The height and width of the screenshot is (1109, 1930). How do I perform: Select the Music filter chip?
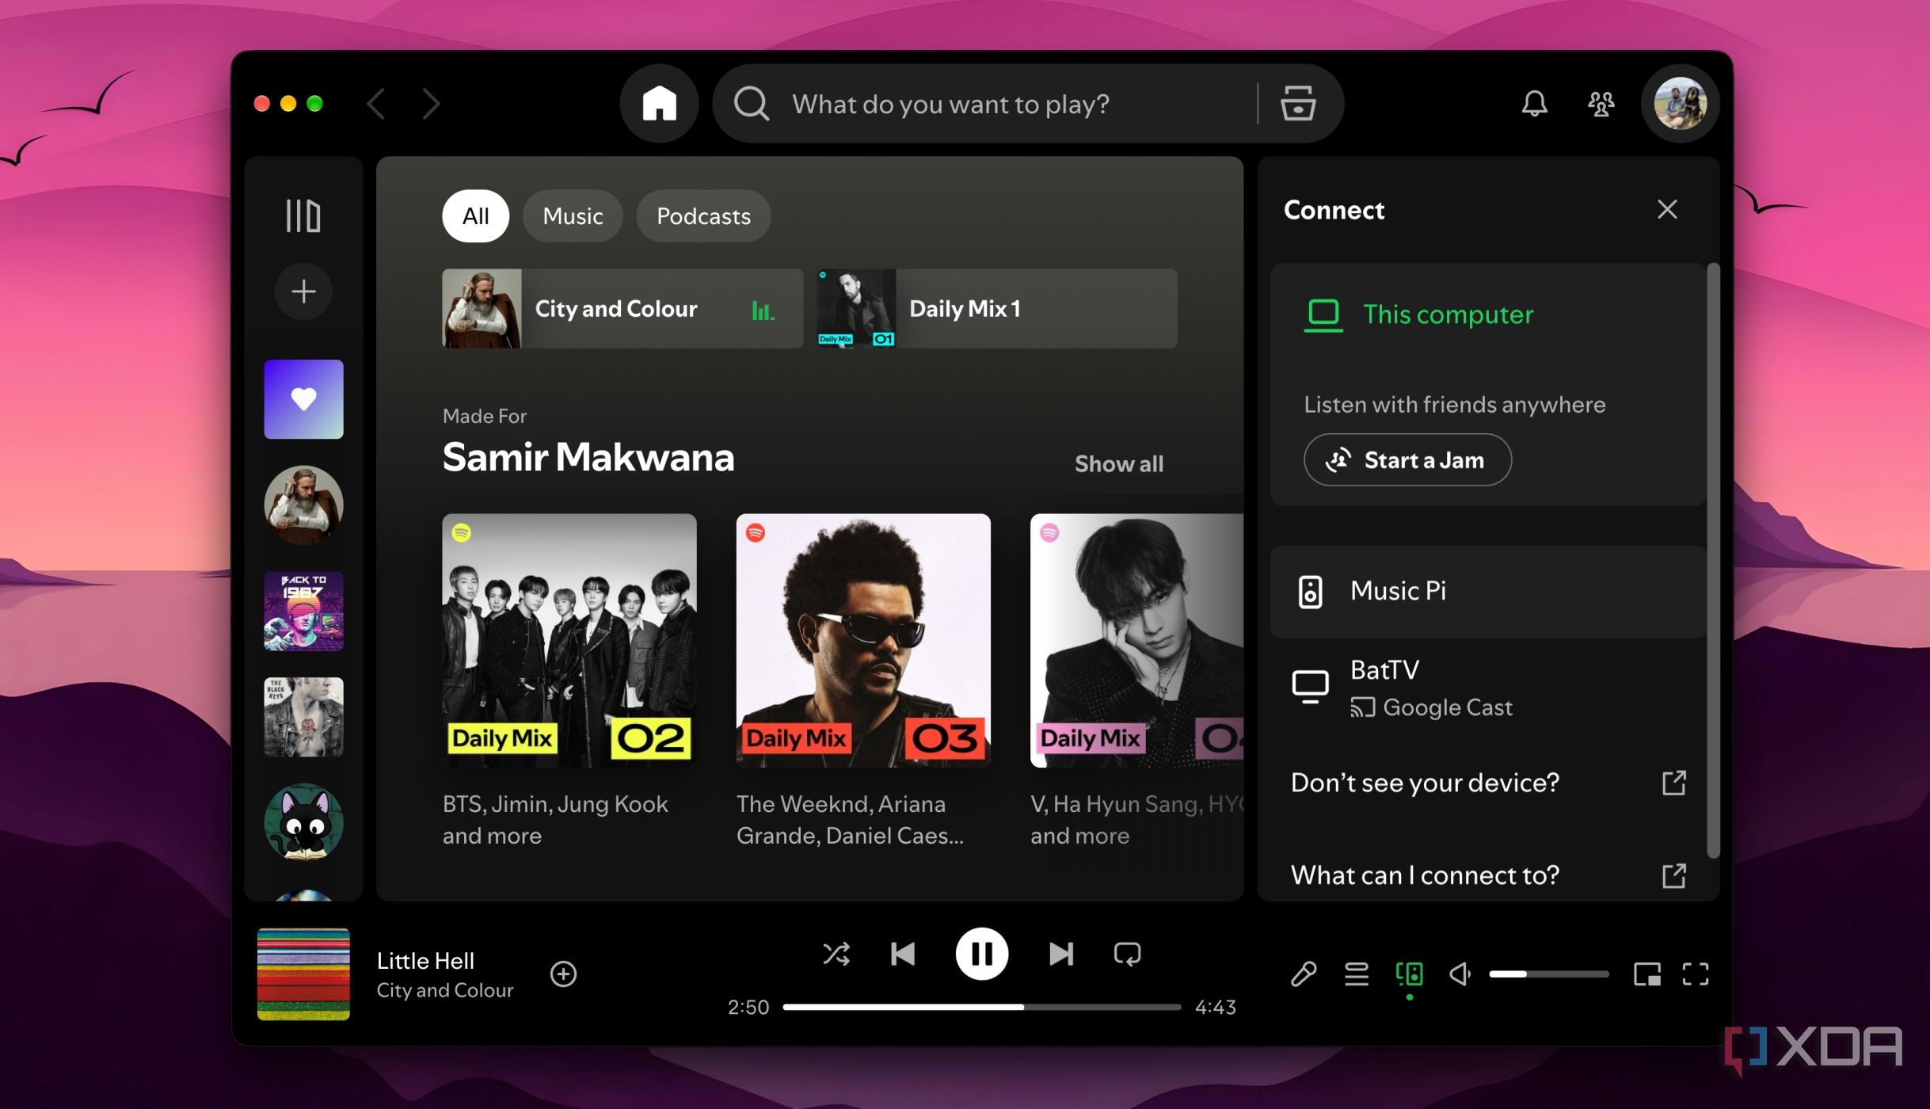573,215
